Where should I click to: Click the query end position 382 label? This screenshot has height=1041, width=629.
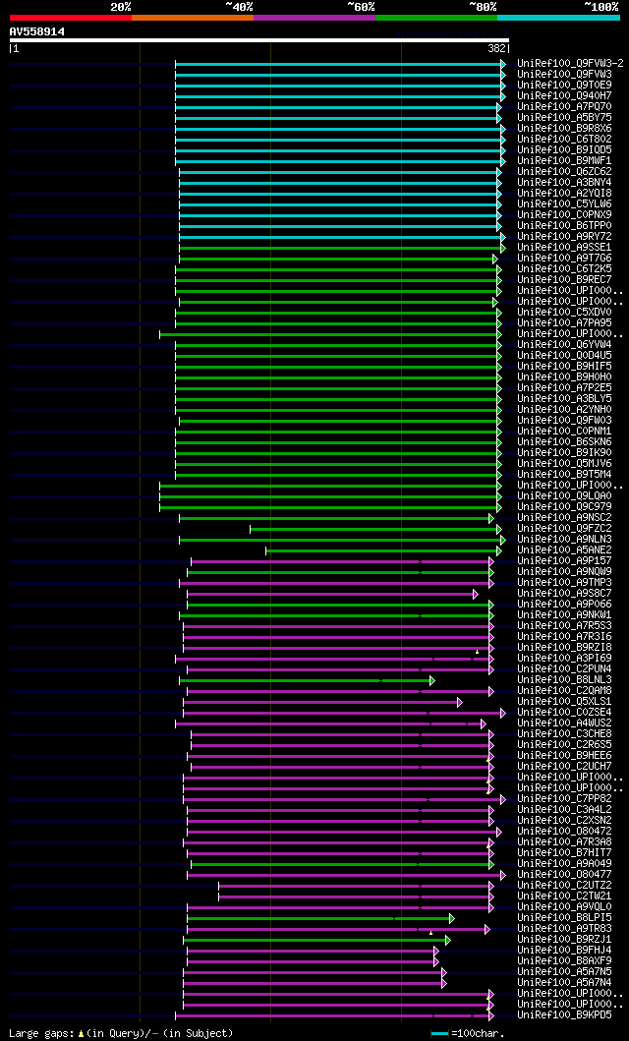(497, 48)
